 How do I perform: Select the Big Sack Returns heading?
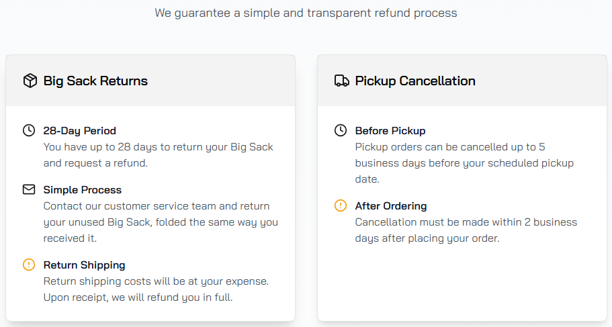[95, 81]
